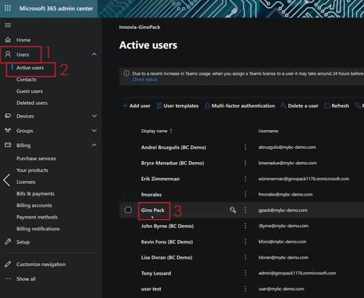Open the app launcher waffle icon

(7, 8)
